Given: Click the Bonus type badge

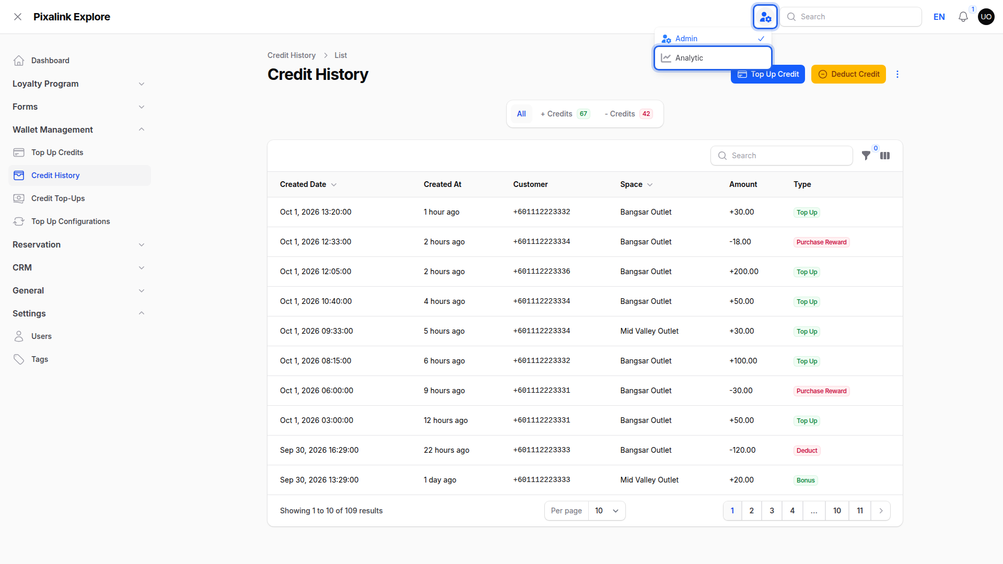Looking at the screenshot, I should [x=806, y=480].
